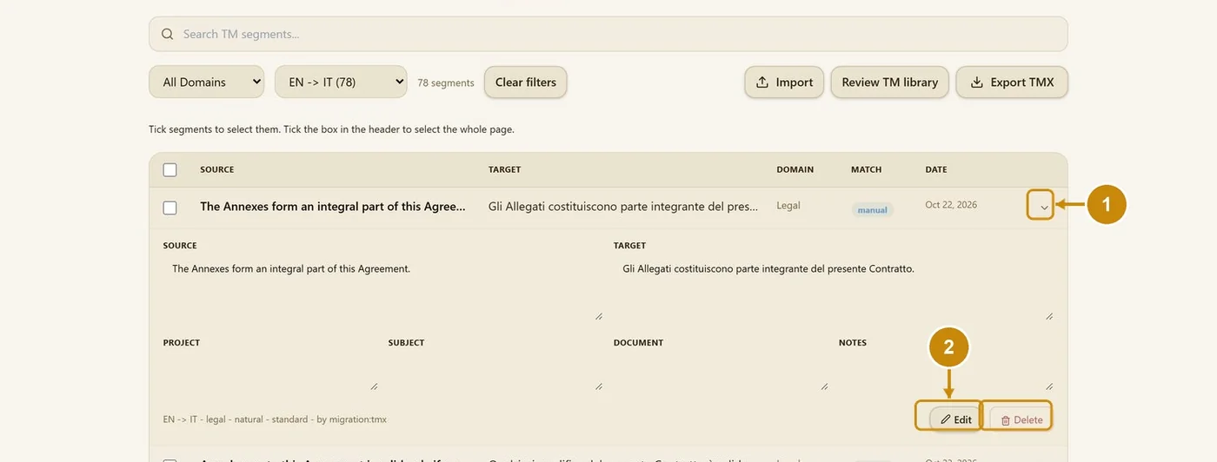Click the Legal domain cell
The height and width of the screenshot is (462, 1217).
click(x=788, y=206)
